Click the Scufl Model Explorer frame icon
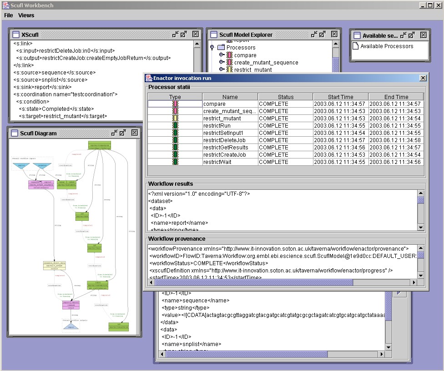444x371 pixels. pyautogui.click(x=213, y=35)
